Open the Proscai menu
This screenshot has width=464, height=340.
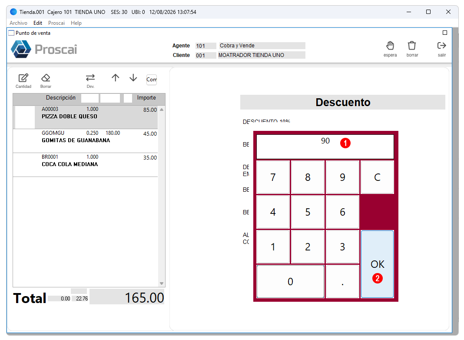click(x=56, y=23)
